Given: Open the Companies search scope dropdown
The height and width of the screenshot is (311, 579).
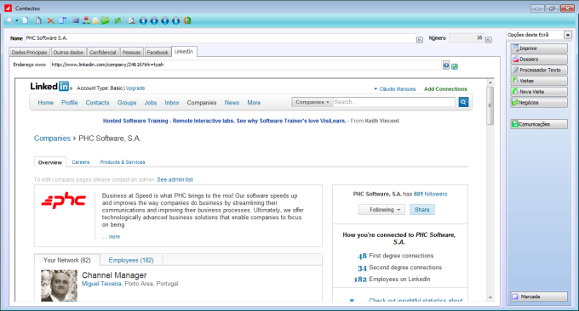Looking at the screenshot, I should pos(312,102).
